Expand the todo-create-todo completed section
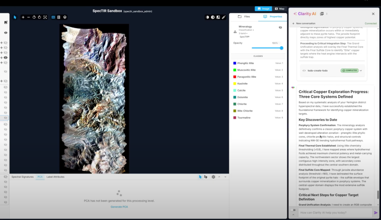This screenshot has width=381, height=220. pyautogui.click(x=361, y=70)
